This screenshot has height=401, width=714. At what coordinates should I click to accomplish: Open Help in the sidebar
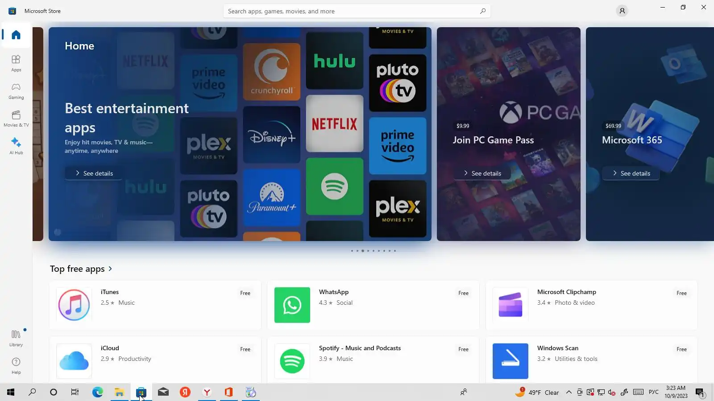[16, 366]
